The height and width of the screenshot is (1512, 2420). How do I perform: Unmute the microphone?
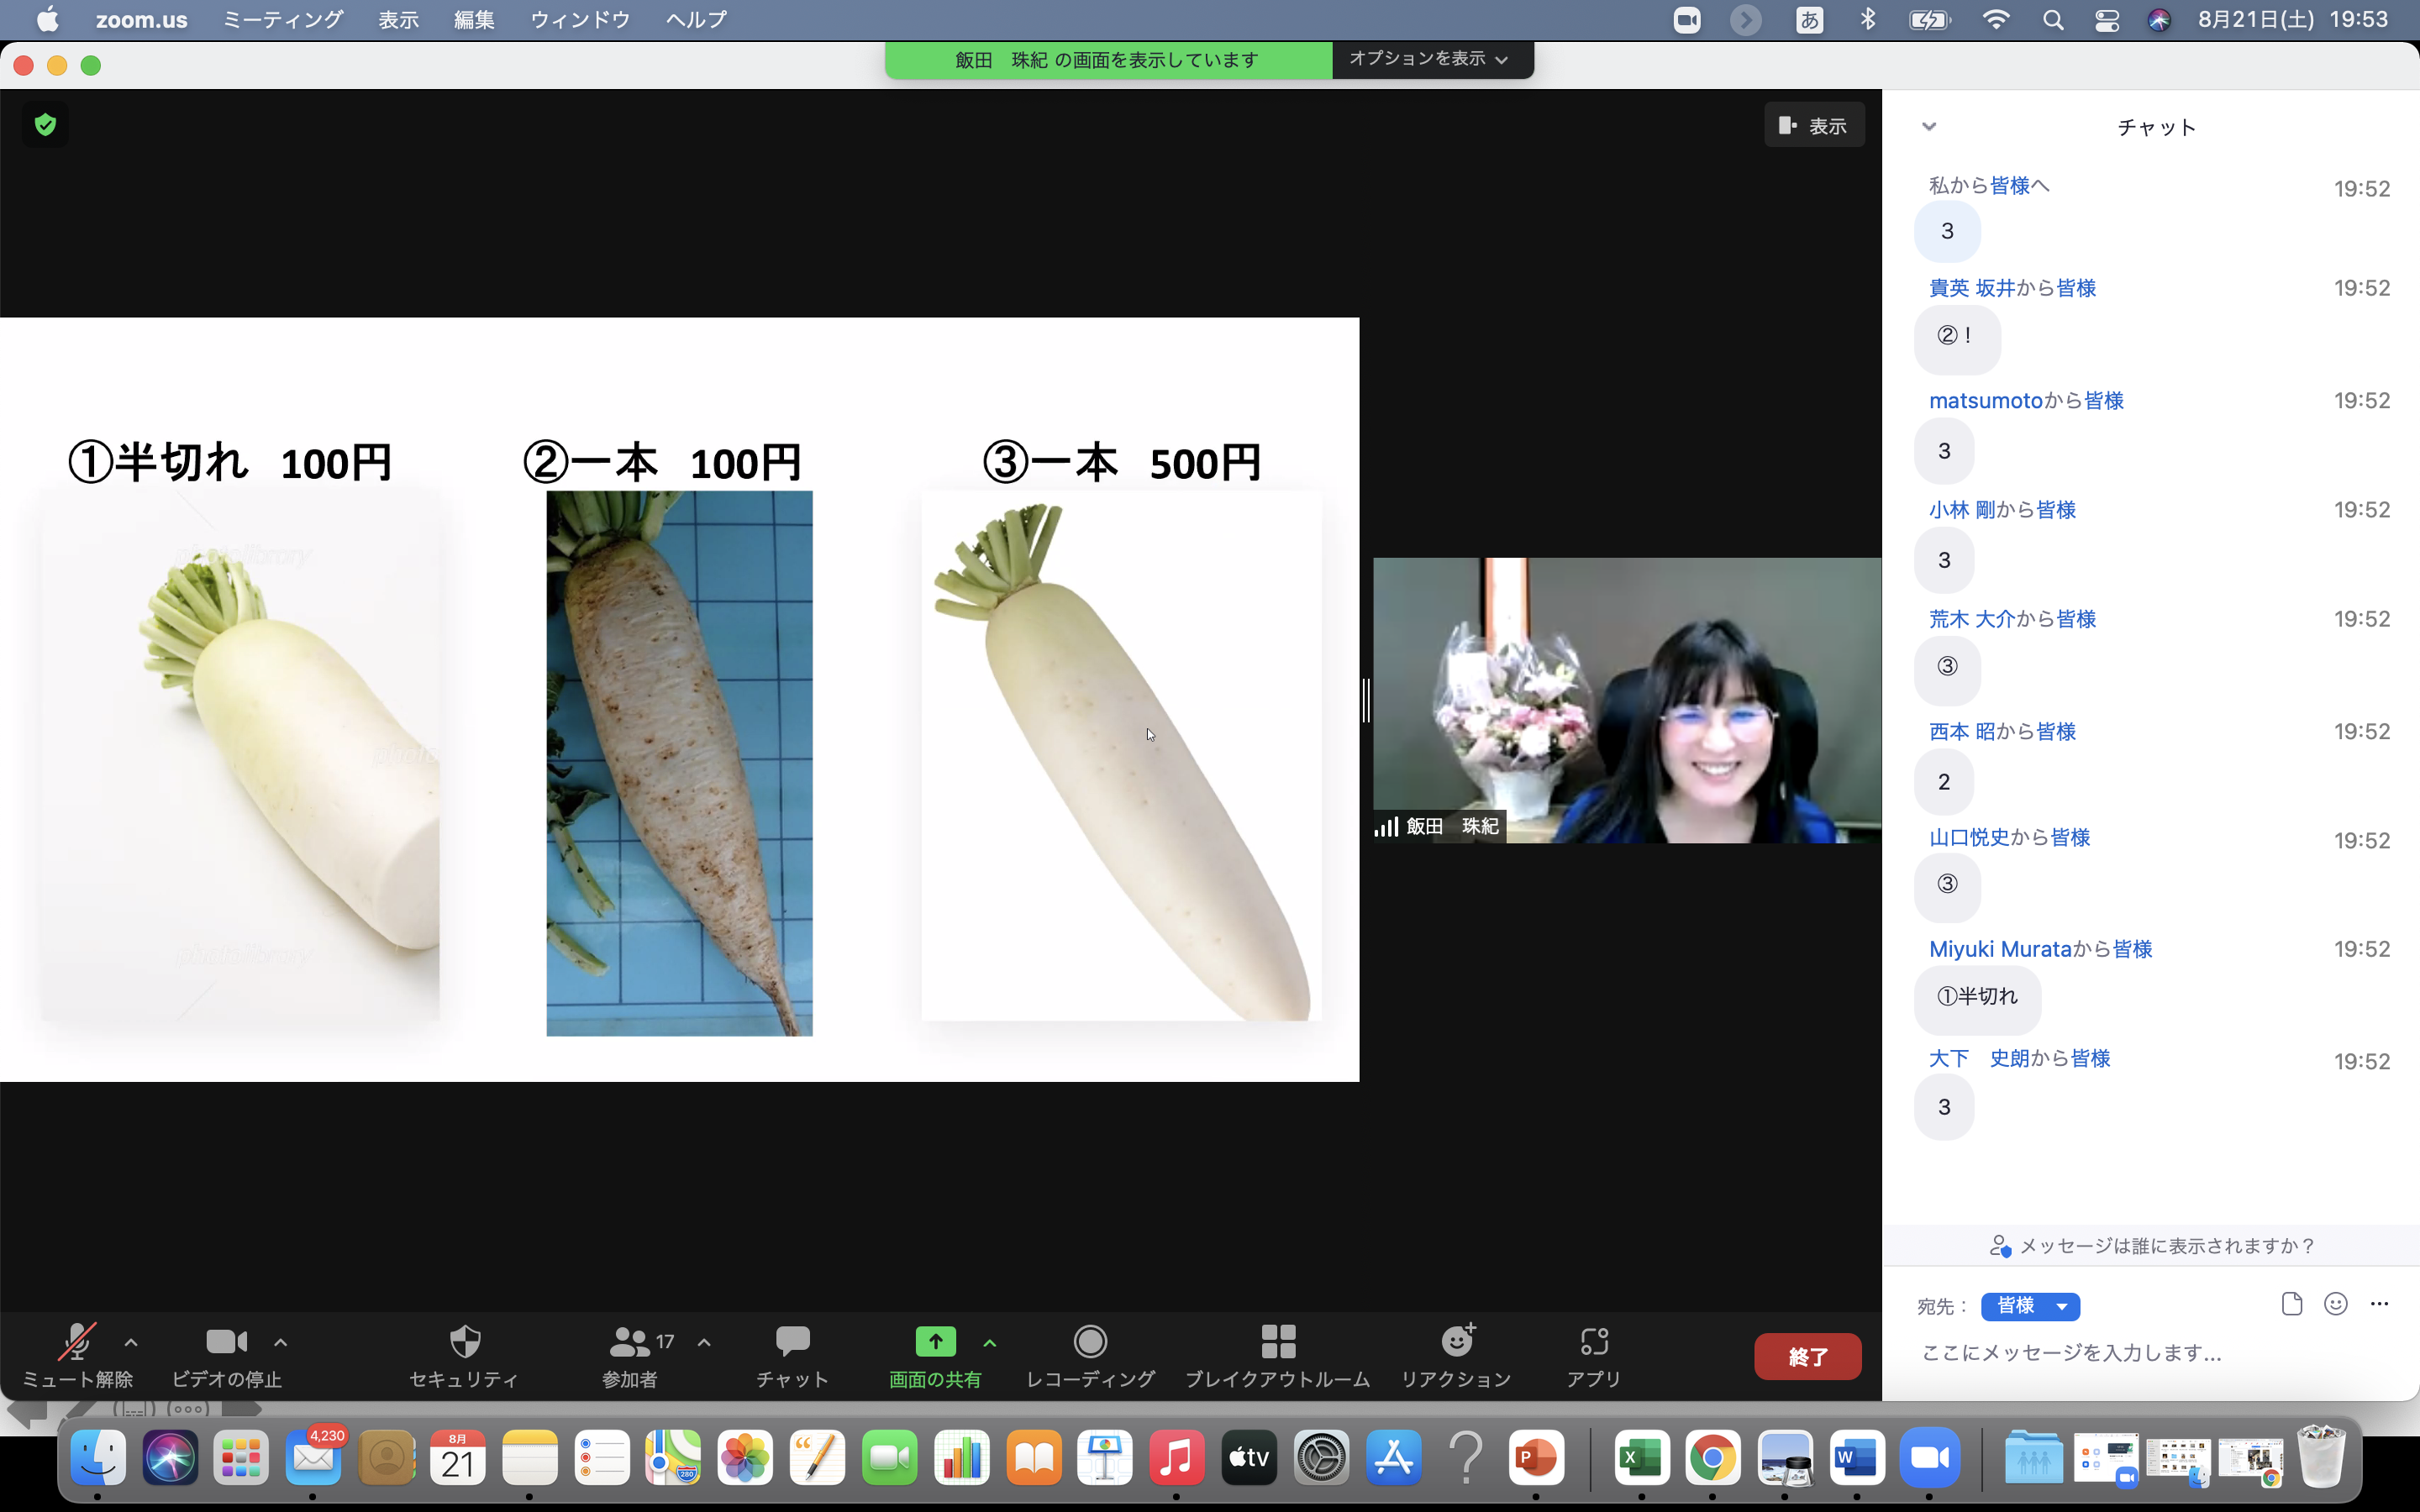[77, 1354]
